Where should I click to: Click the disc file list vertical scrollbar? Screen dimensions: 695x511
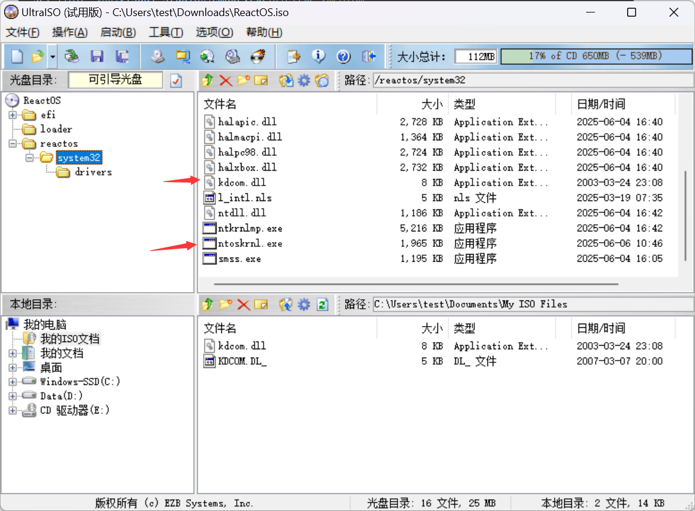[x=685, y=216]
